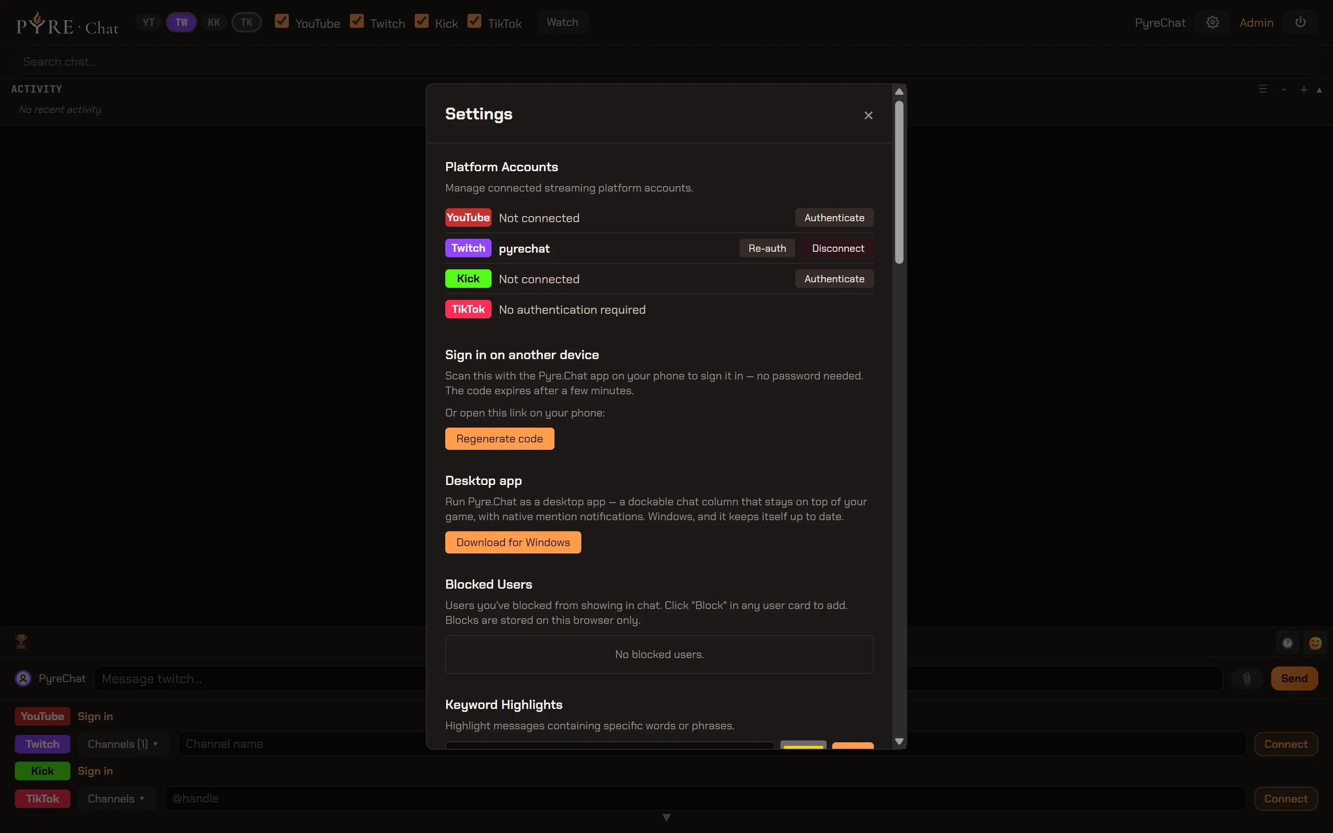Disconnect the Twitch pyrechat account
This screenshot has height=833, width=1333.
(x=838, y=249)
